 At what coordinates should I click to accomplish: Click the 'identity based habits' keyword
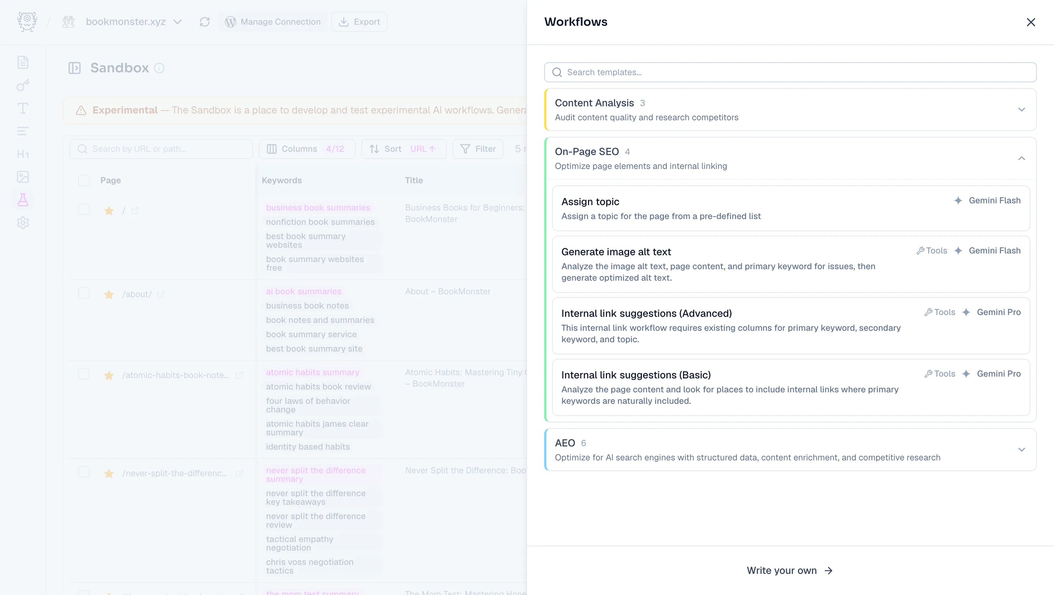click(x=308, y=447)
